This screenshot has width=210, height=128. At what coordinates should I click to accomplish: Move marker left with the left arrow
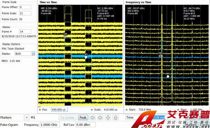[92, 118]
